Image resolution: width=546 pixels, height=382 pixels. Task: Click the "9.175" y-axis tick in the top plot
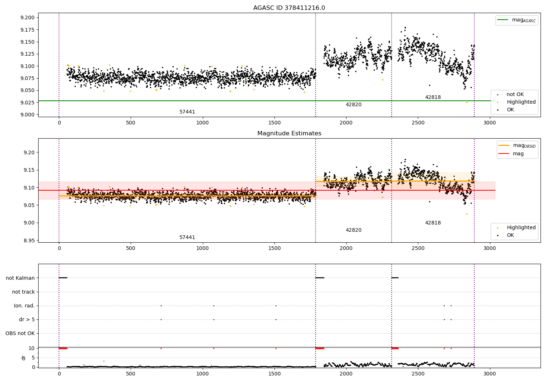(27, 30)
